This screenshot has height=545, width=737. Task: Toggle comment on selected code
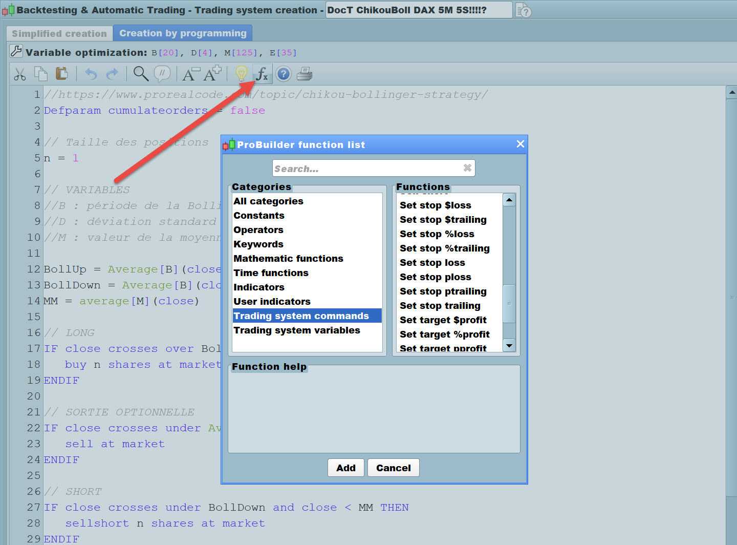(162, 74)
